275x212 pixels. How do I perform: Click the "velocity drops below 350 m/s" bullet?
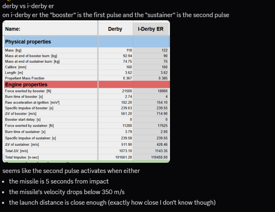click(67, 192)
